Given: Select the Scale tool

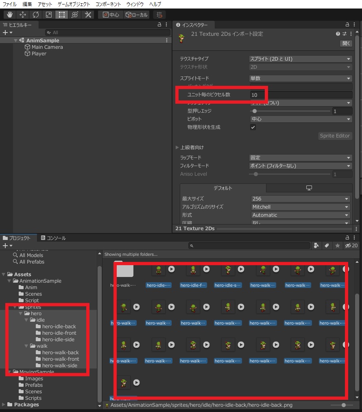Looking at the screenshot, I should [48, 15].
